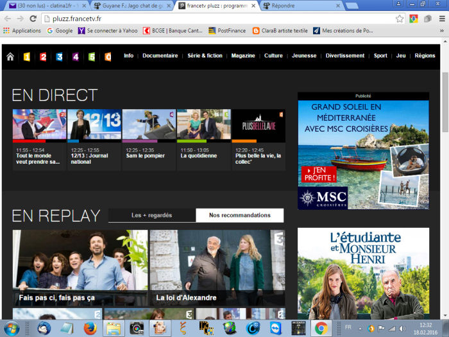This screenshot has width=449, height=337.
Task: Open 'Se connecter à Yahoo' bookmark
Action: (x=108, y=31)
